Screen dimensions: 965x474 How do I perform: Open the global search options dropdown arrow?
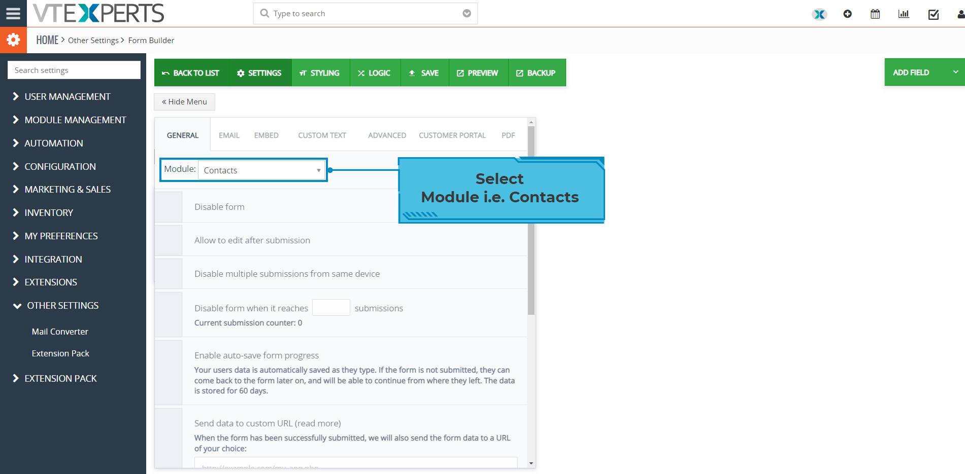tap(467, 13)
